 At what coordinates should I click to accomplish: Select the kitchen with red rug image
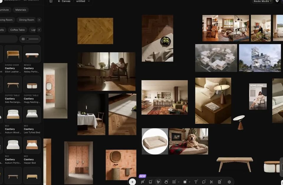(x=164, y=97)
